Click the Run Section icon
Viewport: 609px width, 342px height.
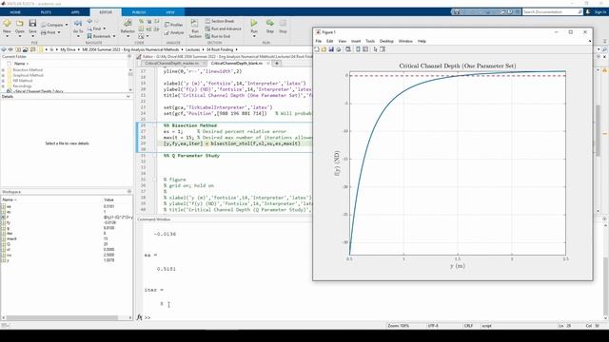(x=194, y=24)
